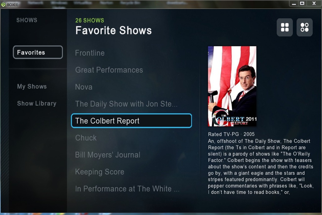
Task: Select Chuck from the list
Action: click(x=86, y=138)
